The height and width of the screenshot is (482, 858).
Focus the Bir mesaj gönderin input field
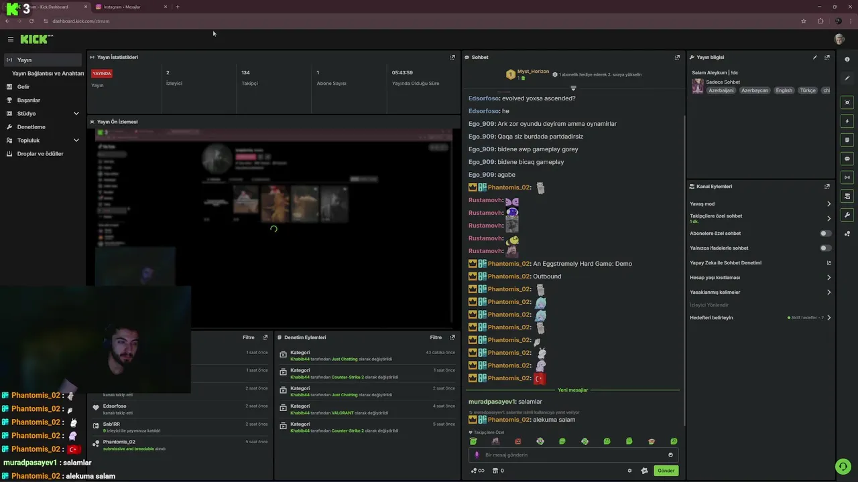pos(573,455)
